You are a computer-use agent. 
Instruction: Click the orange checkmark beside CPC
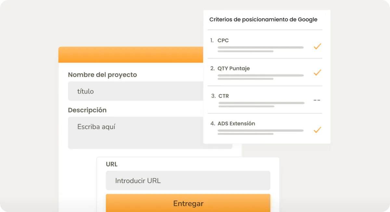coord(317,46)
